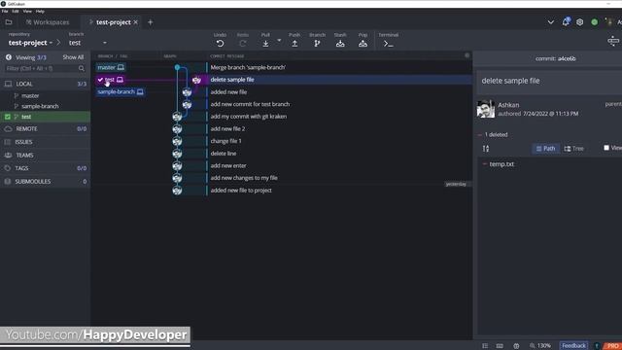Viewport: 622px width, 350px height.
Task: Select the "delete line" commit
Action: click(224, 154)
